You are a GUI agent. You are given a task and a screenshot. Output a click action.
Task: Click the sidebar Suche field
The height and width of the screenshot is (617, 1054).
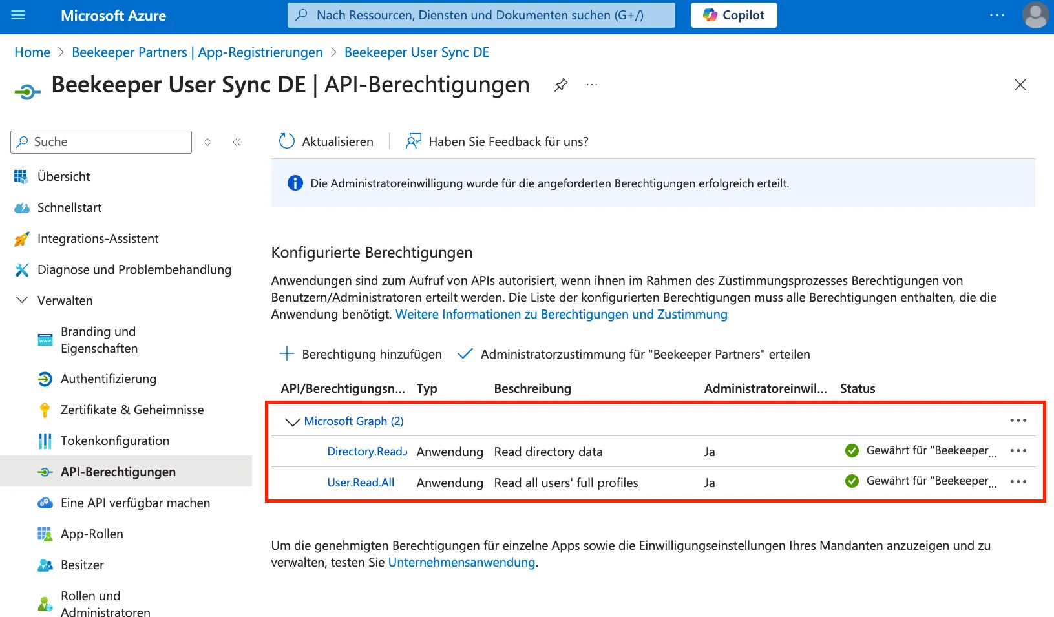101,142
